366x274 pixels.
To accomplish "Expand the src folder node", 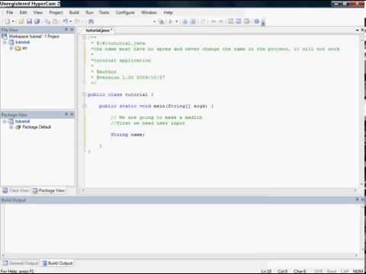I will [11, 48].
